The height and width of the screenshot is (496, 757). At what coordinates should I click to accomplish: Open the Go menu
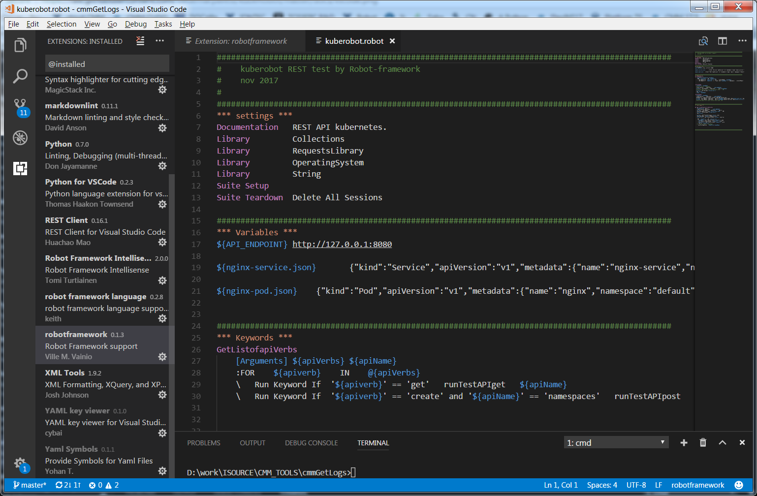click(112, 24)
